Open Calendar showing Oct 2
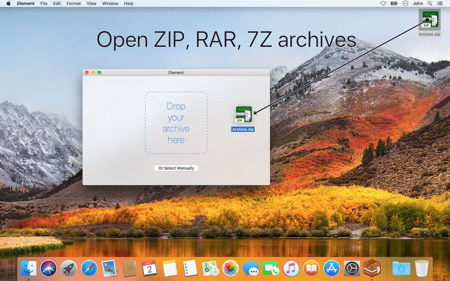The height and width of the screenshot is (281, 450). click(x=150, y=269)
